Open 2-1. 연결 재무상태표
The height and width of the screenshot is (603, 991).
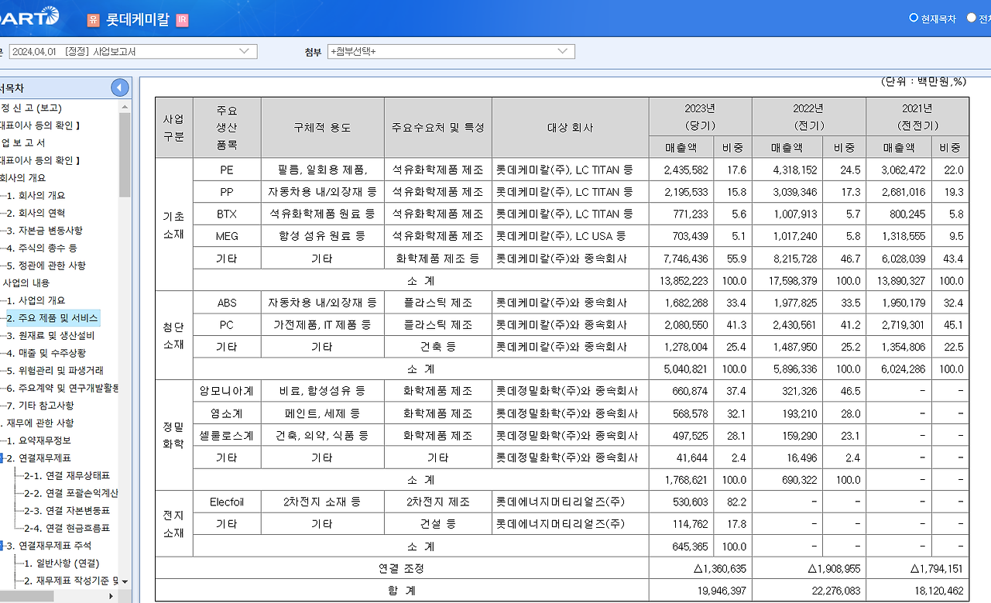pyautogui.click(x=67, y=476)
